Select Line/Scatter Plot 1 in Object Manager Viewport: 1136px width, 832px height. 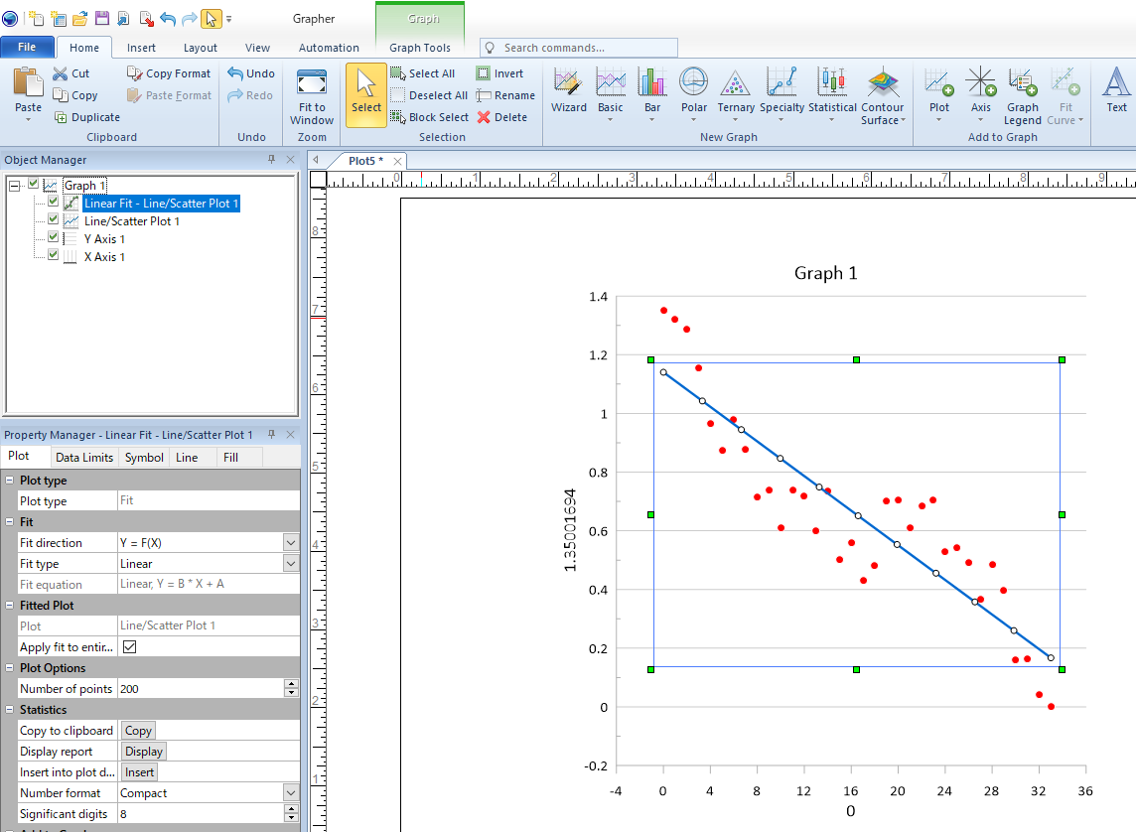click(131, 220)
